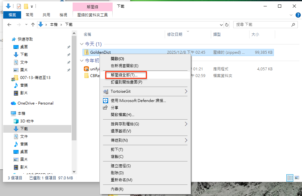Screen dimensions: 302x196
Task: Click the Properties quick access toolbar icon
Action: click(19, 6)
